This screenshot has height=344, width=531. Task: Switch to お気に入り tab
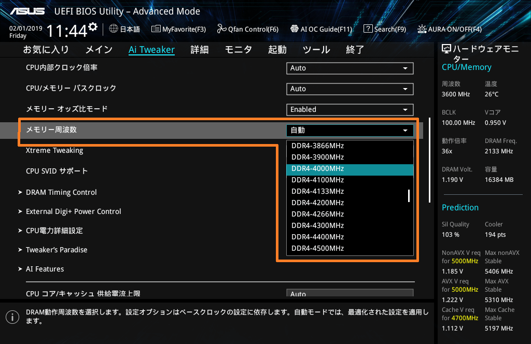[46, 50]
